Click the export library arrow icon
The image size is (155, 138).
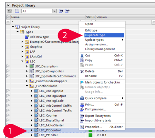tap(61, 11)
